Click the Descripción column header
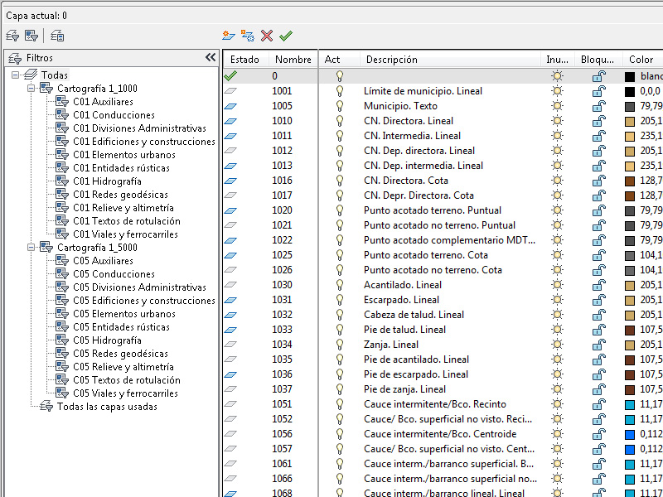Image resolution: width=663 pixels, height=497 pixels. click(x=391, y=60)
